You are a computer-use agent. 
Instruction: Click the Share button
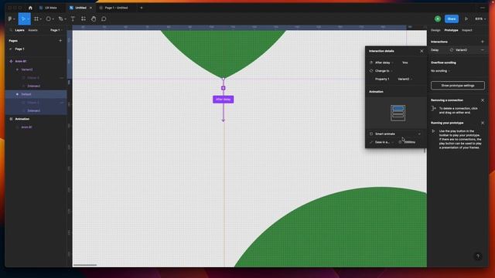[452, 19]
